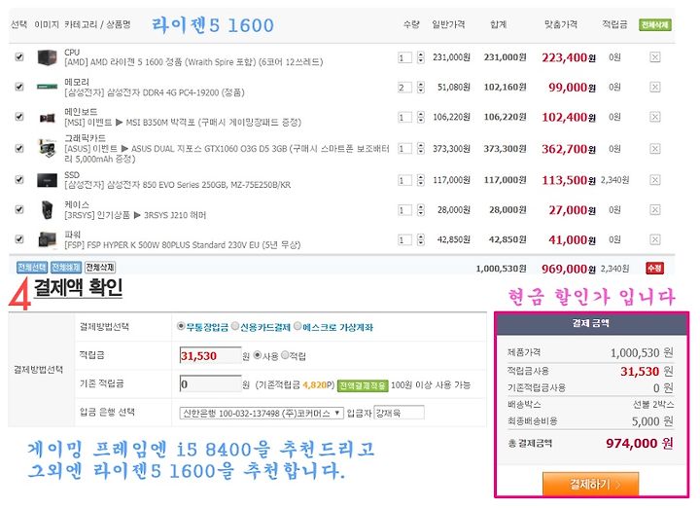Image resolution: width=700 pixels, height=508 pixels.
Task: Choose 사용 option for 적립금
Action: tap(257, 355)
